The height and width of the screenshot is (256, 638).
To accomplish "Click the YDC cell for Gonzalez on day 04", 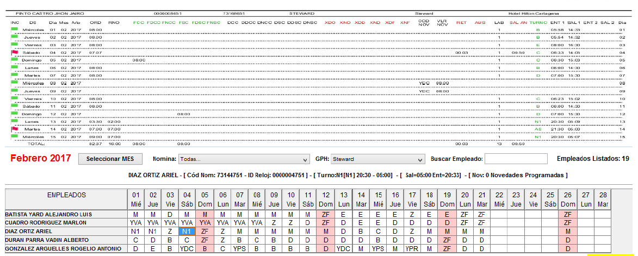I will [187, 248].
